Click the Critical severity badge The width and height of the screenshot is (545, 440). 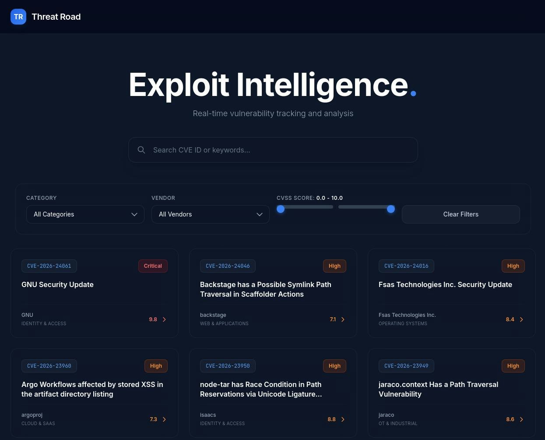(x=153, y=266)
